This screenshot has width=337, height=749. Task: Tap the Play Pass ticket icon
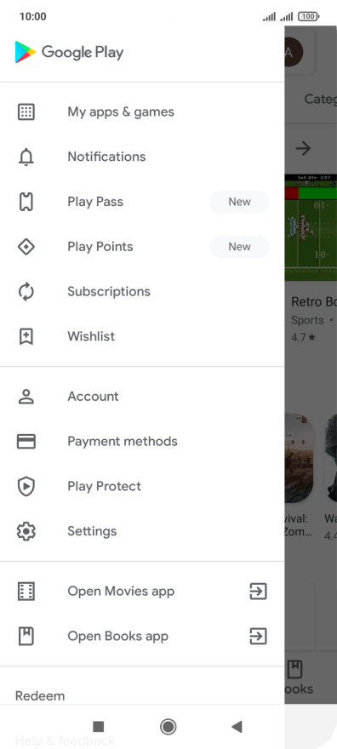[26, 202]
